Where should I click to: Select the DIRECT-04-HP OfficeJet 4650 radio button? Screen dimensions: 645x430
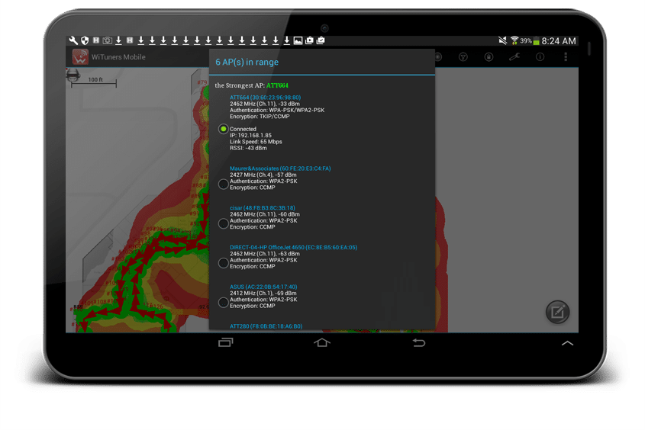tap(223, 263)
